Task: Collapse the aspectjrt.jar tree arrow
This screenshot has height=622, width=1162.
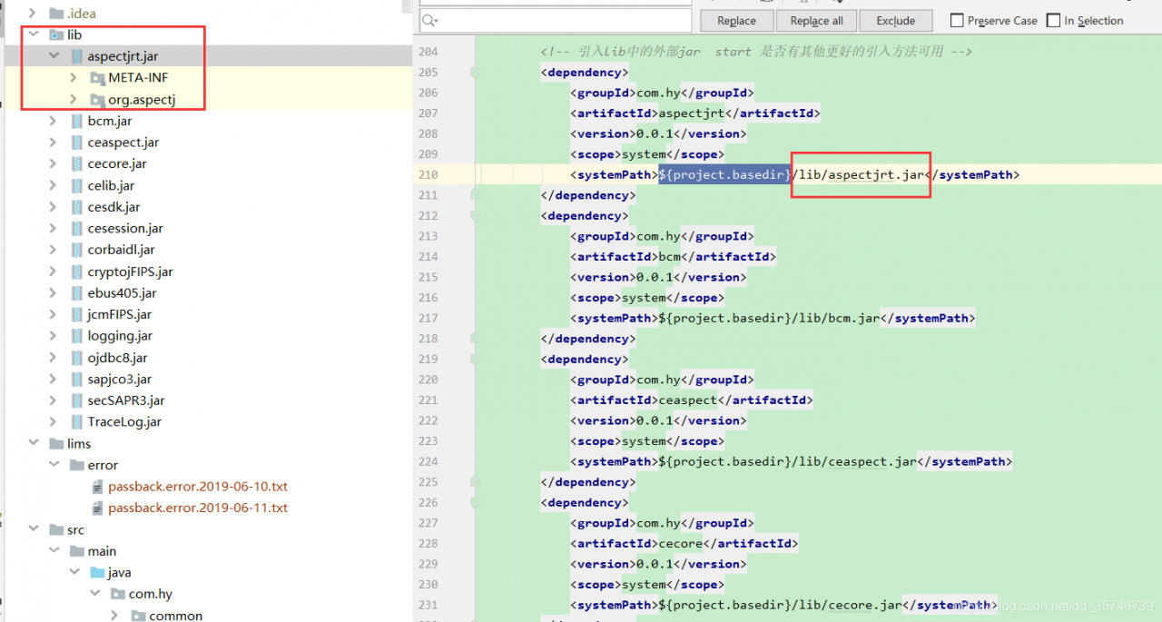Action: pyautogui.click(x=54, y=56)
